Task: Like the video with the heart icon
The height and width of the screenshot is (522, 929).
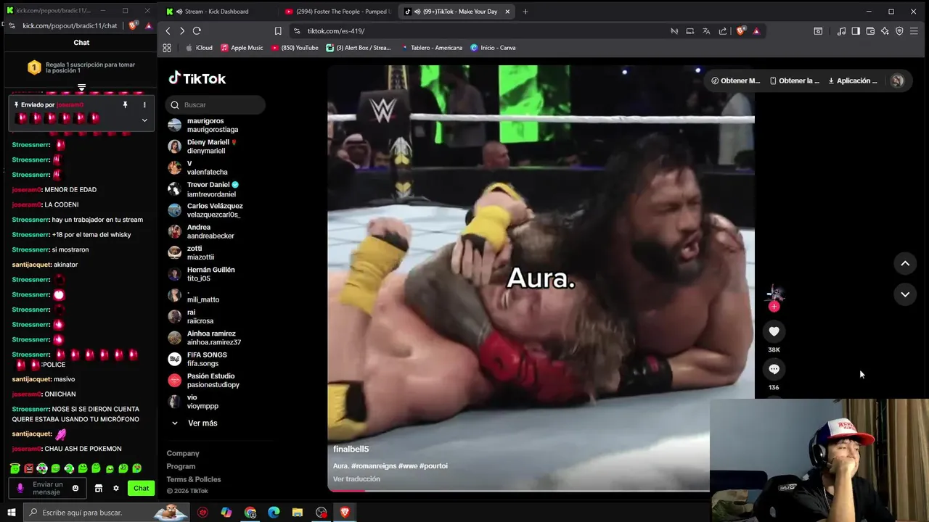Action: 774,331
